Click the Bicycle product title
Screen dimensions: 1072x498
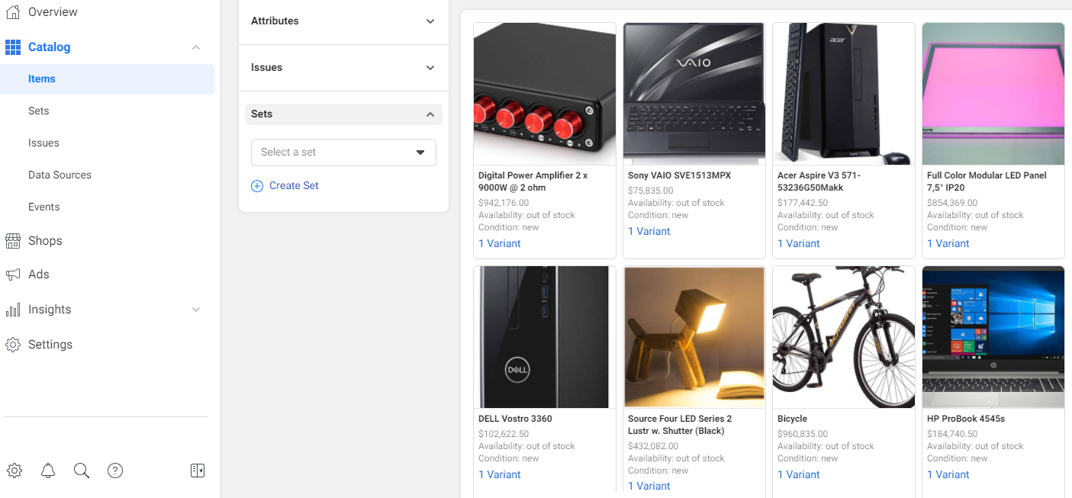click(x=792, y=419)
